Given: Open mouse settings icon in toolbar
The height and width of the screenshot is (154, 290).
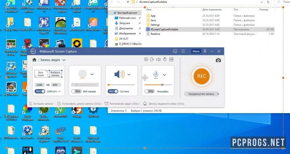Looking at the screenshot, I should click(165, 59).
